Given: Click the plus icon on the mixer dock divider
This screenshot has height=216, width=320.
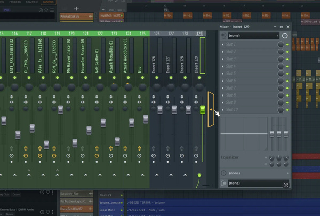Looking at the screenshot, I should (211, 110).
